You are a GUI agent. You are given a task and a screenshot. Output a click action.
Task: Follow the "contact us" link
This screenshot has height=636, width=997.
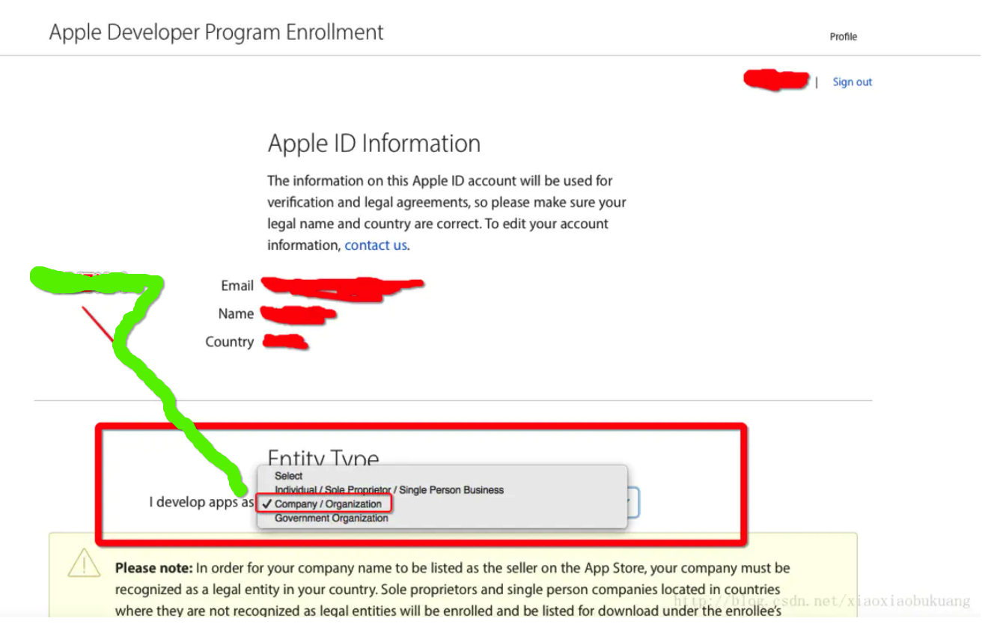tap(376, 245)
